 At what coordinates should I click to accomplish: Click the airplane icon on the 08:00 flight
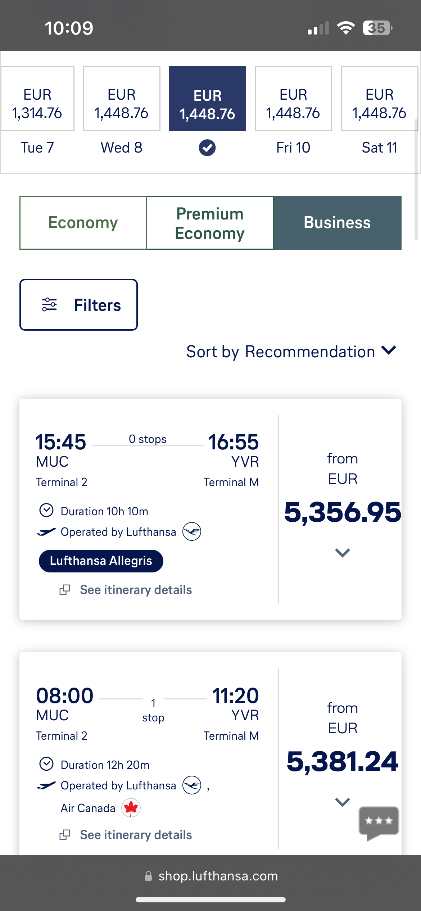[46, 785]
